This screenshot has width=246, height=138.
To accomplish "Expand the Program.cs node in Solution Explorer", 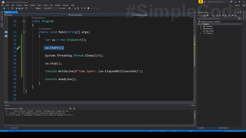I will [201, 33].
